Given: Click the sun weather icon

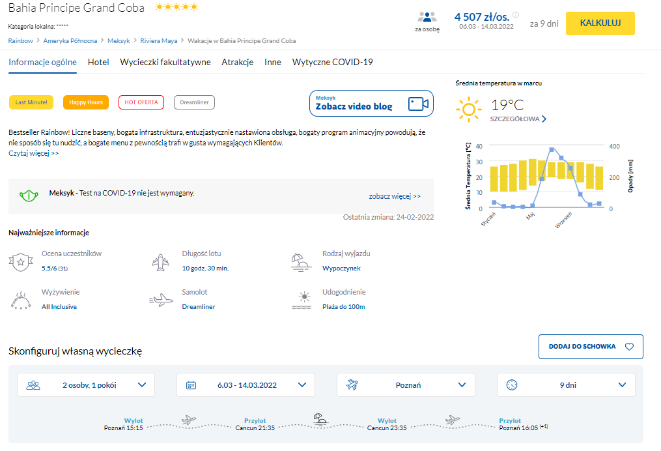Looking at the screenshot, I should [468, 109].
